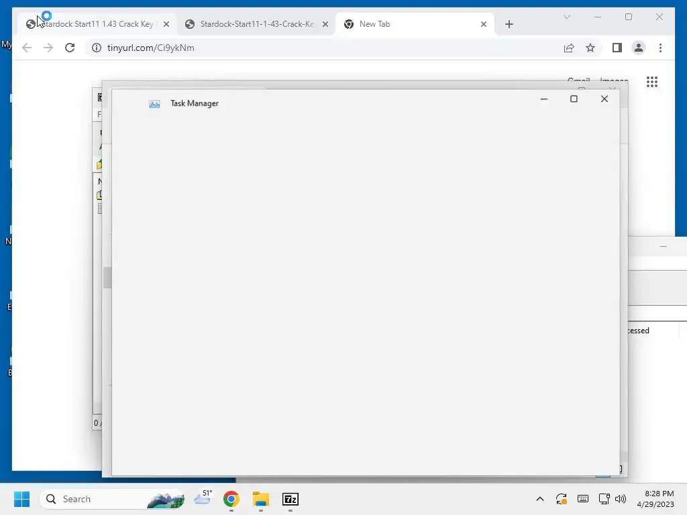Close the first Stardock Crack Key tab
Screen dimensions: 687x515
pos(166,24)
